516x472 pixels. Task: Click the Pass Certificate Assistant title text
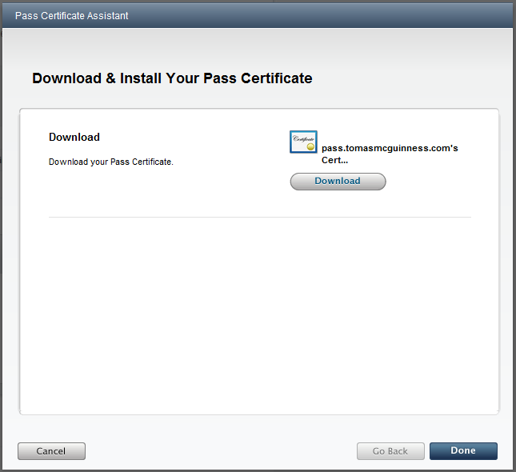[x=71, y=15]
